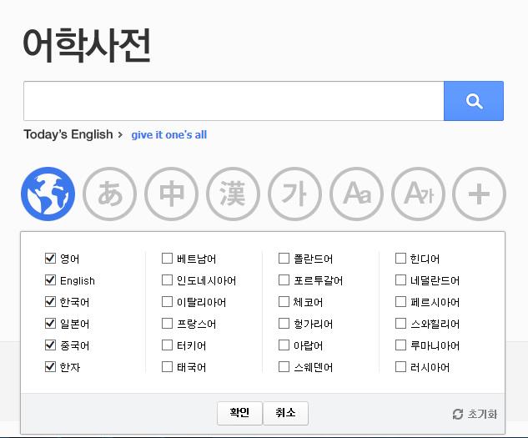Image resolution: width=528 pixels, height=438 pixels.
Task: Check the 네덜란드어 checkbox
Action: click(x=400, y=280)
